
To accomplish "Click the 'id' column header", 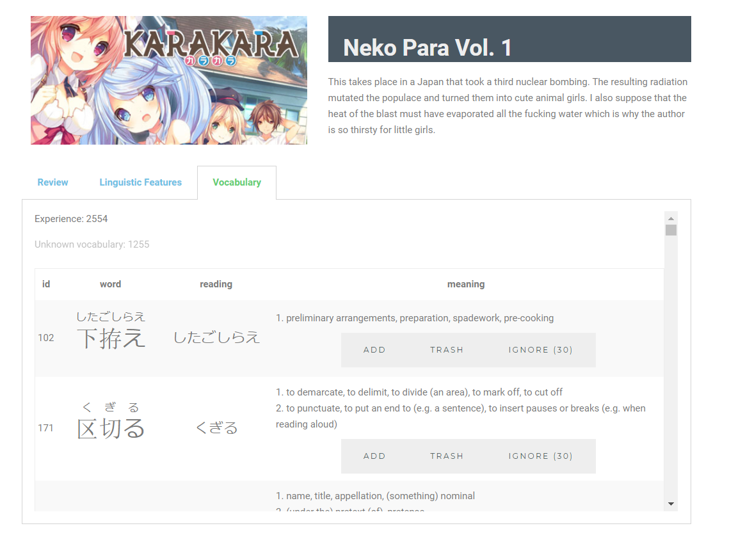I will [46, 284].
